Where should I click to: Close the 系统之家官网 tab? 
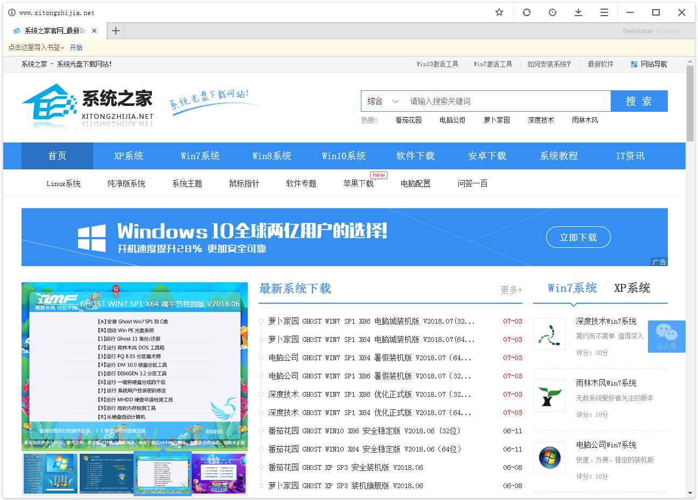tap(94, 31)
